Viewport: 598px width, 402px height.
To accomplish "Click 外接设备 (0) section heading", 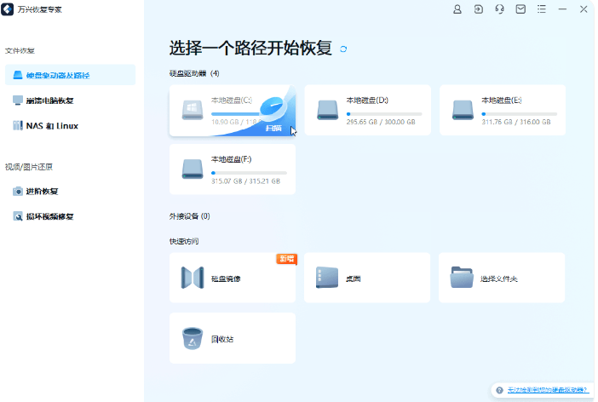I will 190,216.
